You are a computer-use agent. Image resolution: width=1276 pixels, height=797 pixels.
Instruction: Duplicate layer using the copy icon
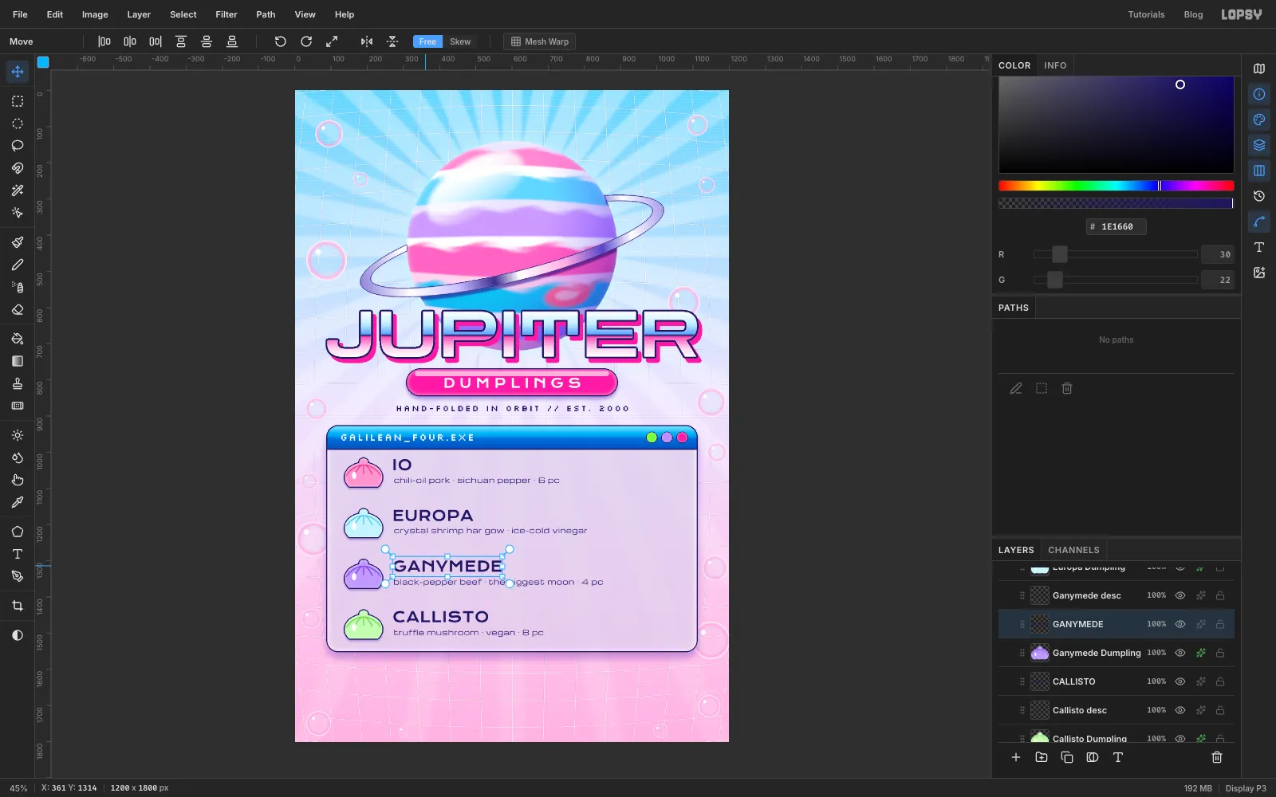click(x=1067, y=757)
